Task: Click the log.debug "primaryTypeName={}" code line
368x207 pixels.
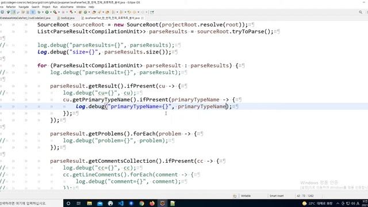Action: pos(154,106)
